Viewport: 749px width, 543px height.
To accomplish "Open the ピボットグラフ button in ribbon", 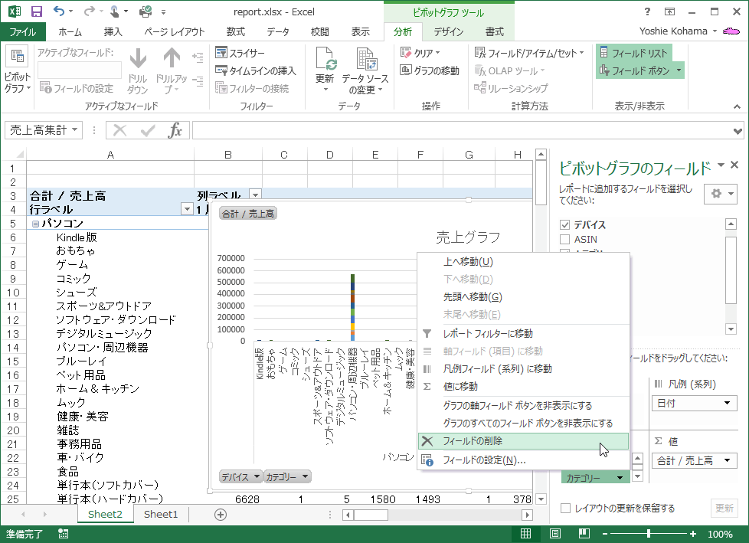I will 17,70.
